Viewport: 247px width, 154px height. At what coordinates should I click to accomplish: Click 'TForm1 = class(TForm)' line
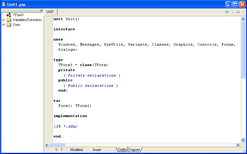coord(83,65)
